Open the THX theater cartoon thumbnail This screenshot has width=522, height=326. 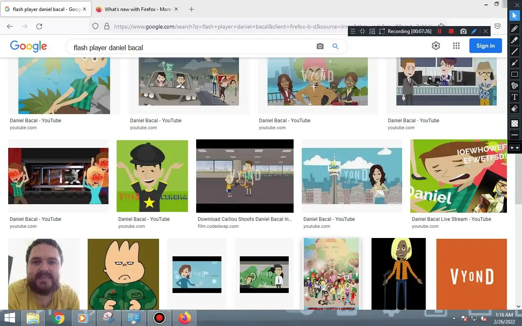58,176
